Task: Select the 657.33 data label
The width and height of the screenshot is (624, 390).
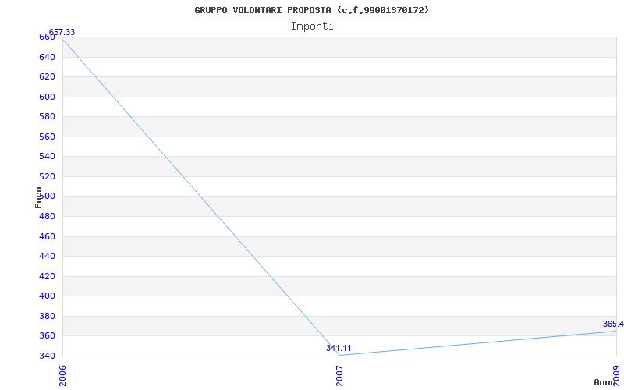Action: click(62, 32)
